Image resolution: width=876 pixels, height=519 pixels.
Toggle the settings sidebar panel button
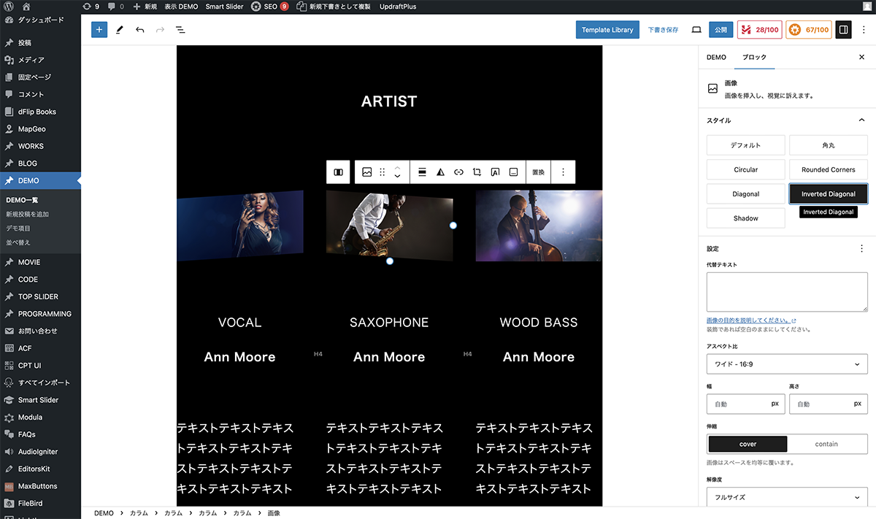click(843, 30)
